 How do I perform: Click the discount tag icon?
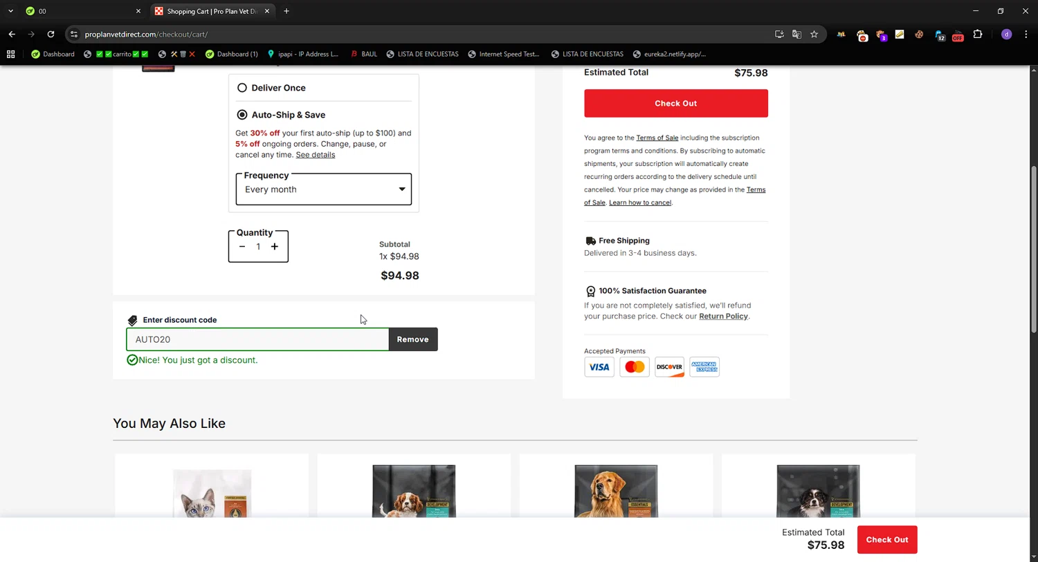coord(133,320)
